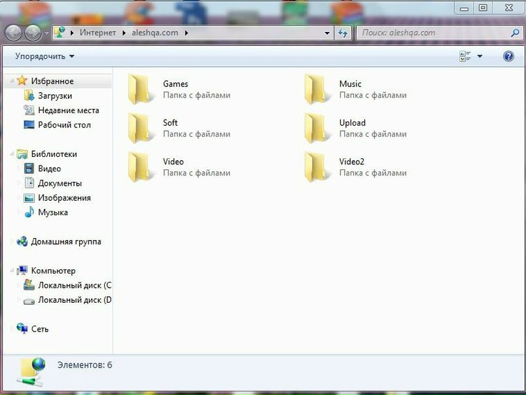Open the view options dropdown arrow
The height and width of the screenshot is (395, 526).
pos(480,56)
